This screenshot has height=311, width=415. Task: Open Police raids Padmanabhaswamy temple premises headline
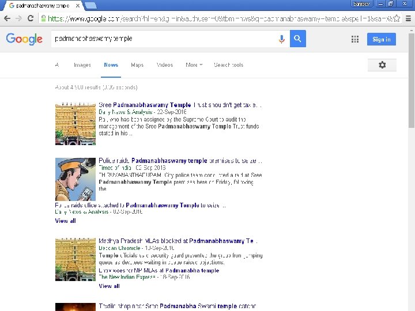(180, 161)
